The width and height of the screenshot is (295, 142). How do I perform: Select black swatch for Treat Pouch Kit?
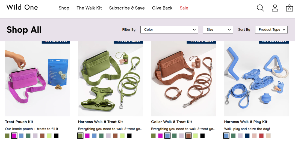pos(56,135)
